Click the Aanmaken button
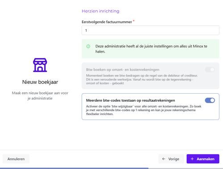The image size is (223, 169). point(203,159)
